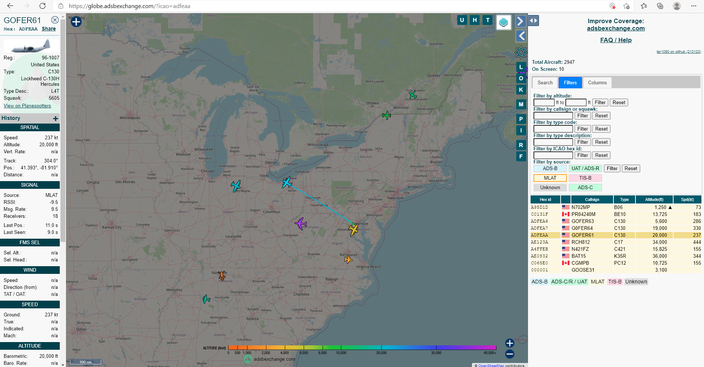Select the RCH812 aircraft row
Viewport: 704px width, 367px height.
[x=616, y=242]
